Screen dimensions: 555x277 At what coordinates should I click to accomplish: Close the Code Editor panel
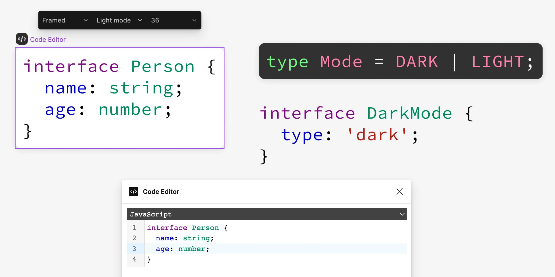(400, 192)
